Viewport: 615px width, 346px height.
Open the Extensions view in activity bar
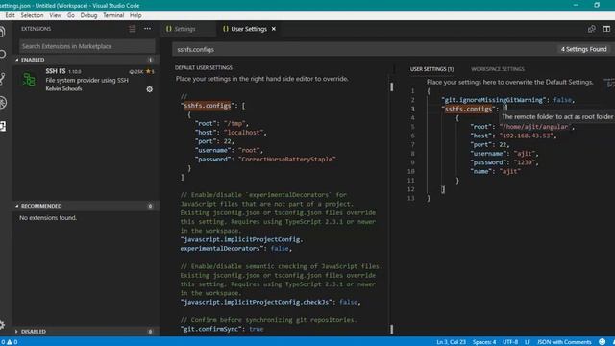2,126
